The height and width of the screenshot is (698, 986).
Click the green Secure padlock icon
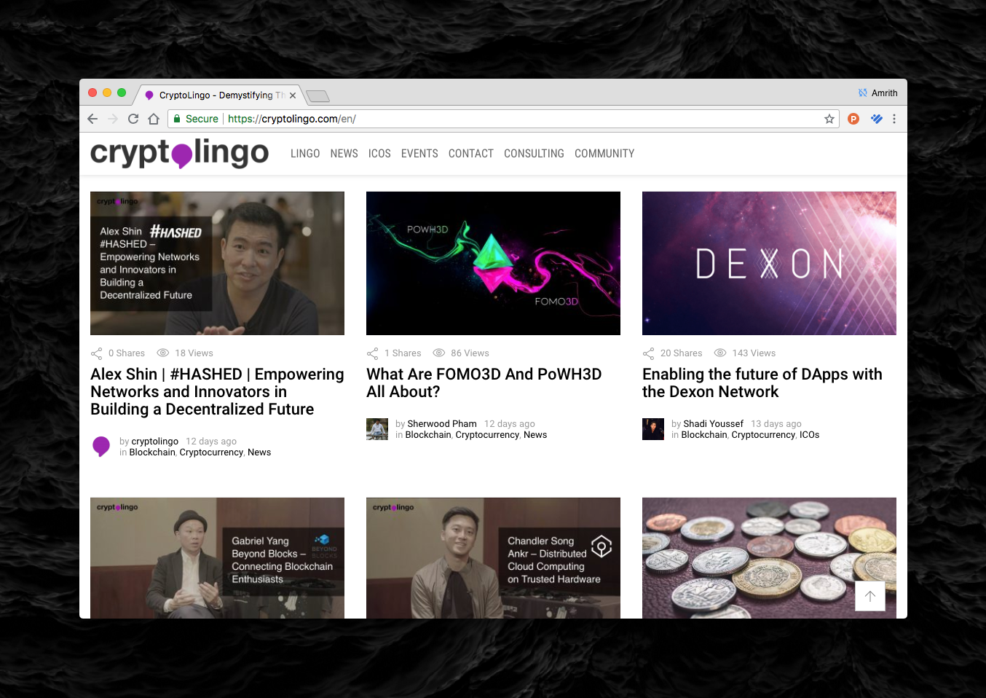coord(177,119)
